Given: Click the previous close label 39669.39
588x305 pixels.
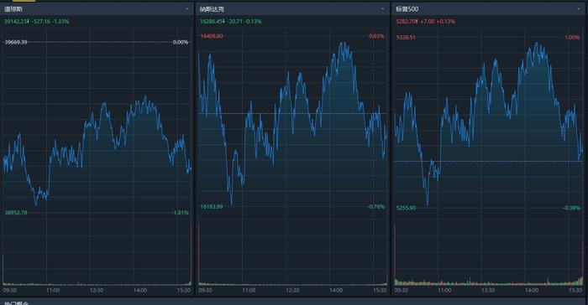Looking at the screenshot, I should pos(16,42).
